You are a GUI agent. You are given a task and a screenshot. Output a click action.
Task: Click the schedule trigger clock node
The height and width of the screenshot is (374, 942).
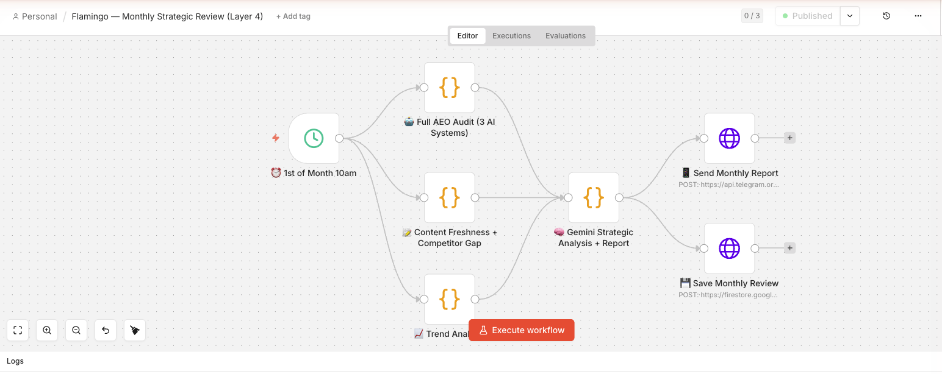(314, 138)
